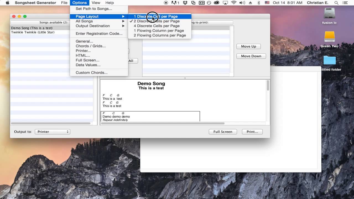Click the Move Down button
This screenshot has height=199, width=354.
[x=251, y=56]
